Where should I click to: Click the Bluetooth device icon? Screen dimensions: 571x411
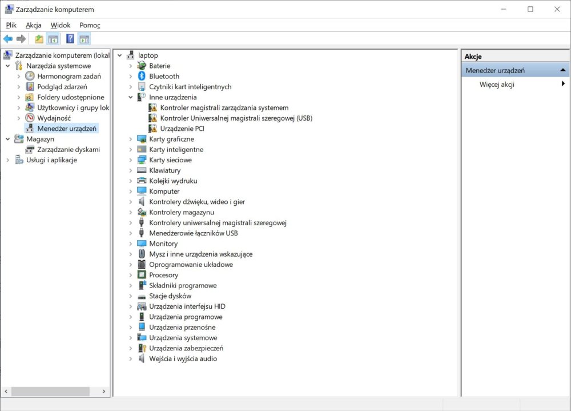point(142,76)
